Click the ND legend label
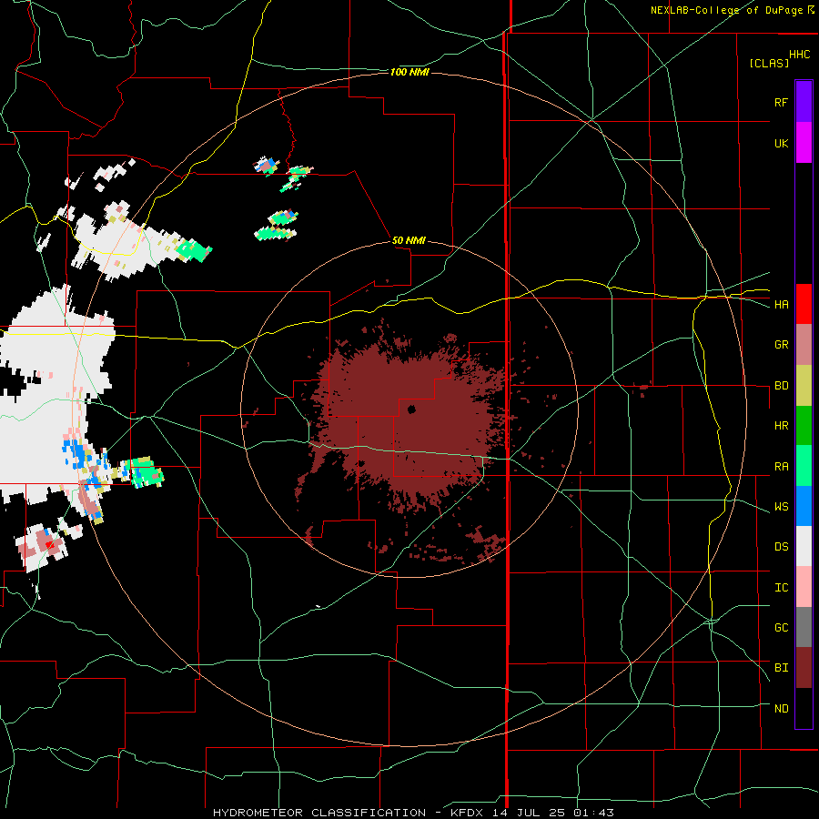This screenshot has width=819, height=819. point(781,708)
